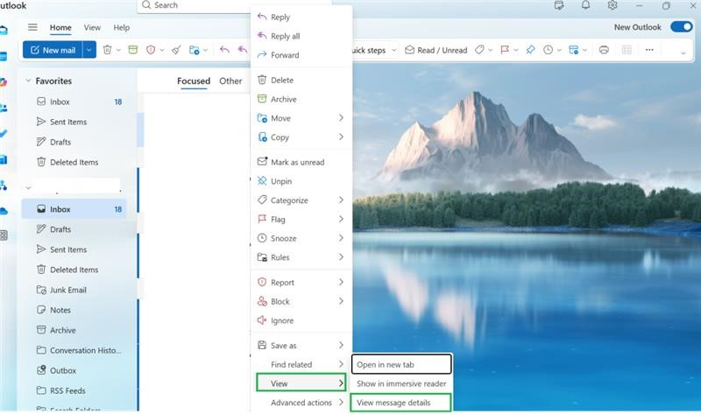Click the Move to folder toolbar icon
Screen dimensions: 701x414
pyautogui.click(x=194, y=50)
